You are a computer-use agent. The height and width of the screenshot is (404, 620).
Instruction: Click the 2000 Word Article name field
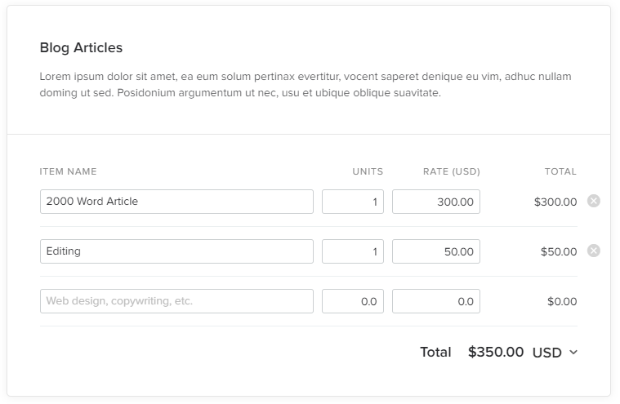tap(176, 202)
